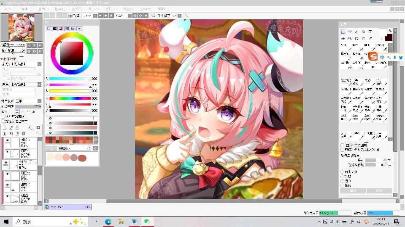The image size is (405, 227).
Task: Select the rectangular selection tool
Action: tap(343, 32)
